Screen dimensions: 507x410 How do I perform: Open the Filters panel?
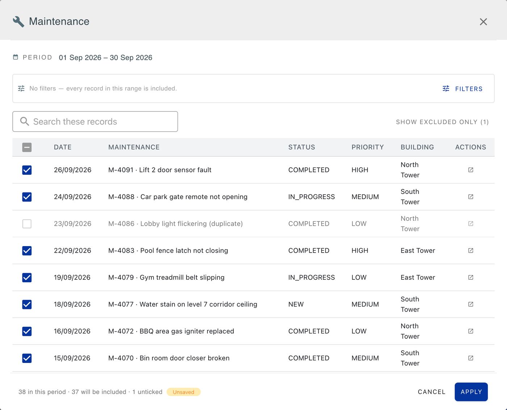[462, 89]
